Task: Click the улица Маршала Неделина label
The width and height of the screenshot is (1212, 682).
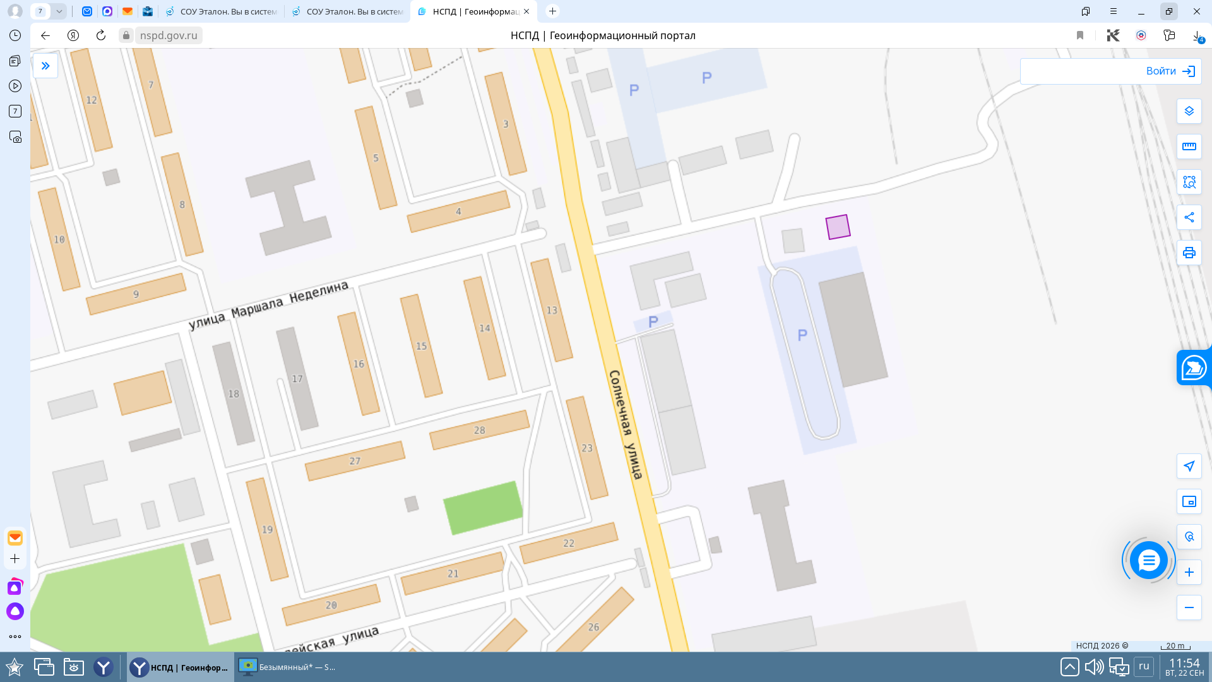Action: [268, 305]
